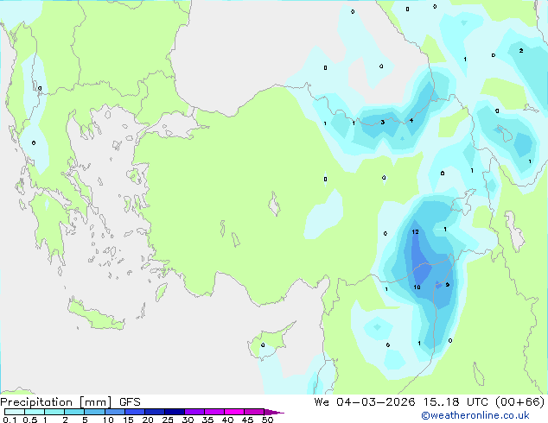This screenshot has height=423, width=548.
Task: Open the weatheronline.co.uk link
Action: 475,415
